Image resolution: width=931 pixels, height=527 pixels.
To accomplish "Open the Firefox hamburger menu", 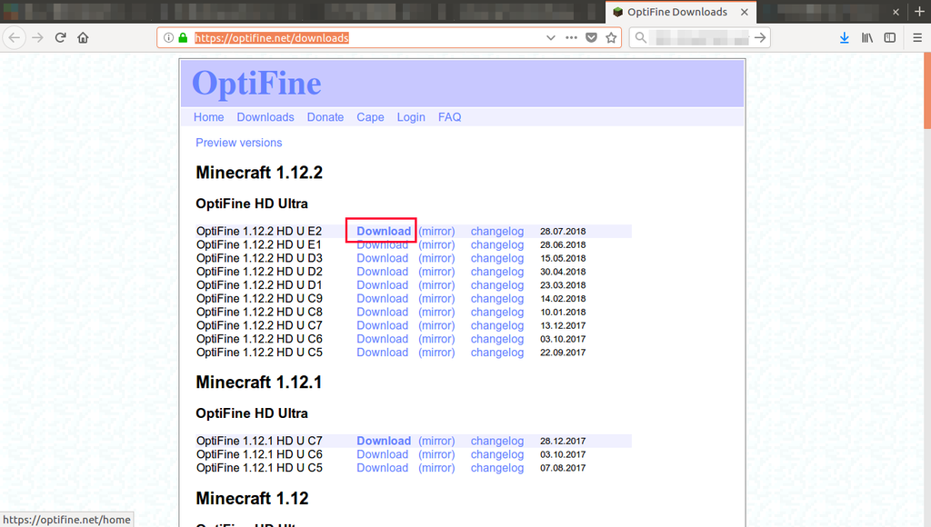I will click(917, 38).
